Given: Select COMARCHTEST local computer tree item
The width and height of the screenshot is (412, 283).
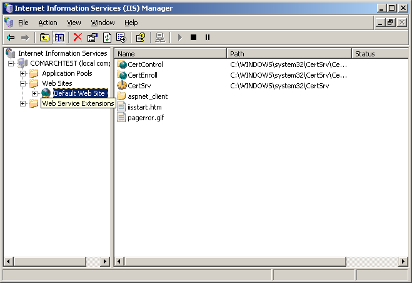Looking at the screenshot, I should [x=70, y=63].
